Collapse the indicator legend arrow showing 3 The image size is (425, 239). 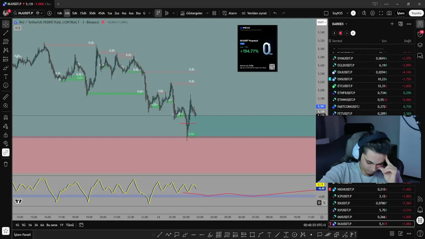pyautogui.click(x=18, y=28)
